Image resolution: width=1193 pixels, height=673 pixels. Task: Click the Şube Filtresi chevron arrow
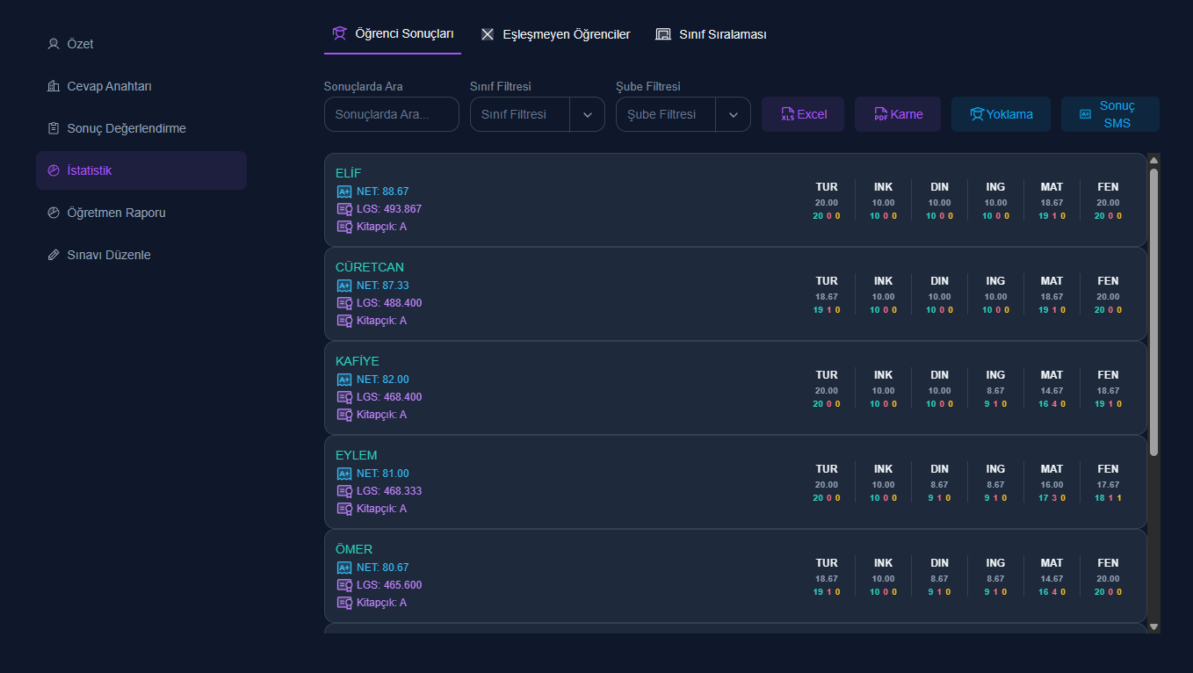click(x=734, y=115)
